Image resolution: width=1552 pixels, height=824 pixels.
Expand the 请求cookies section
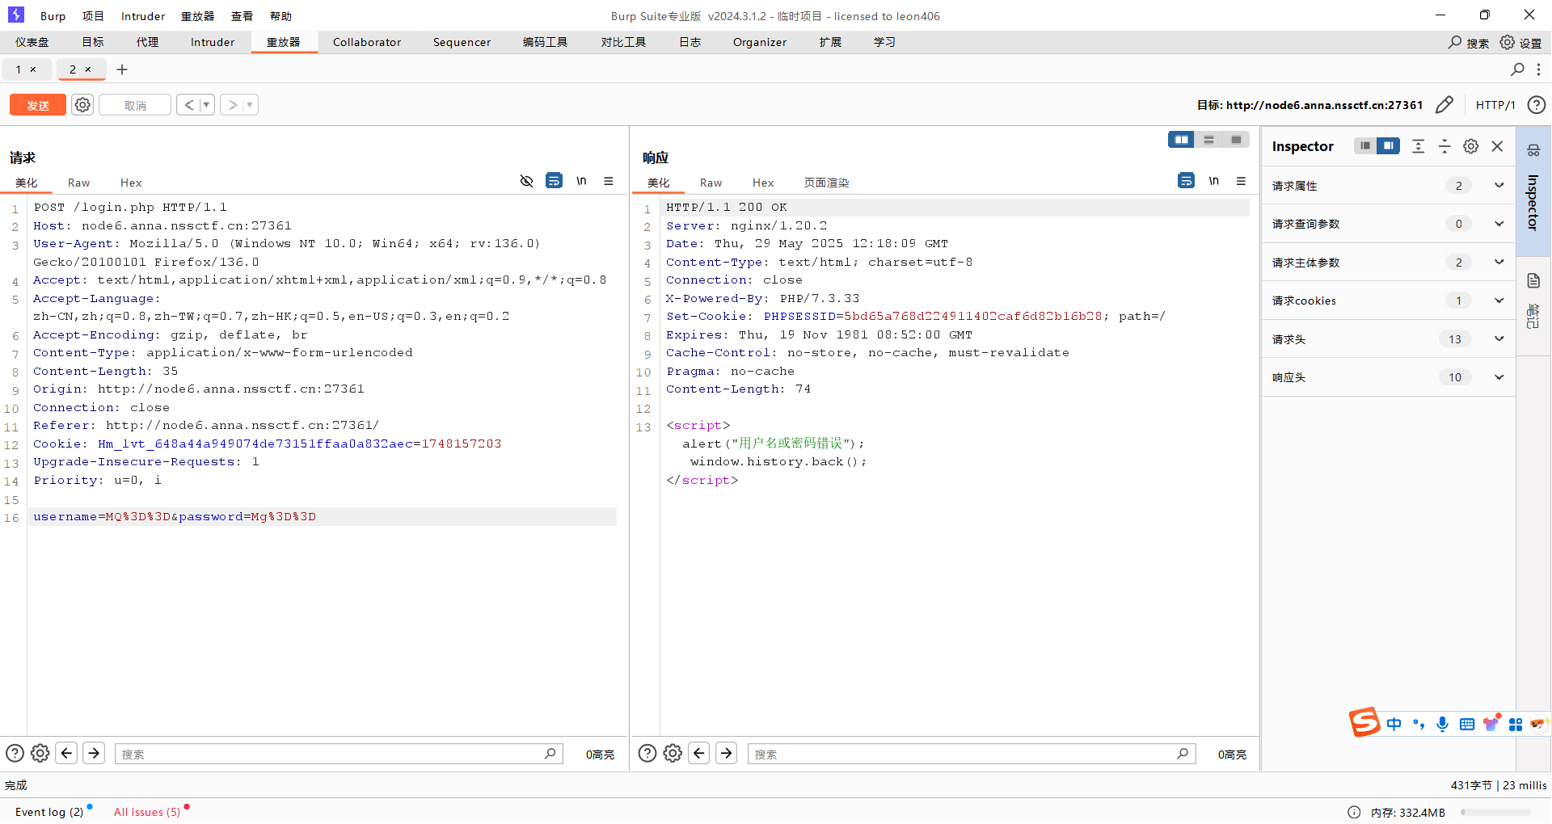point(1499,301)
